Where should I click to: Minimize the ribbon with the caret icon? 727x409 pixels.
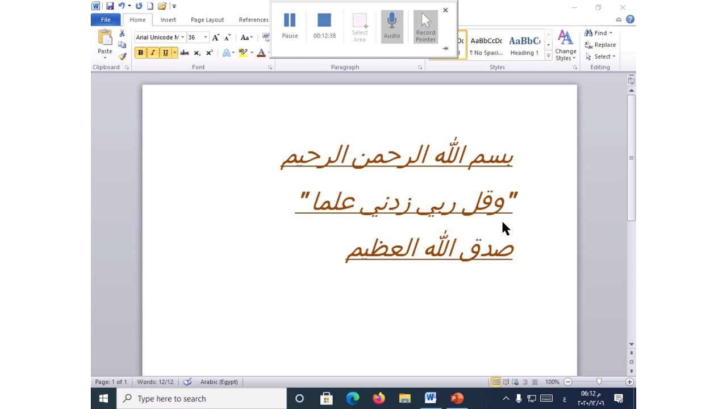coord(619,20)
